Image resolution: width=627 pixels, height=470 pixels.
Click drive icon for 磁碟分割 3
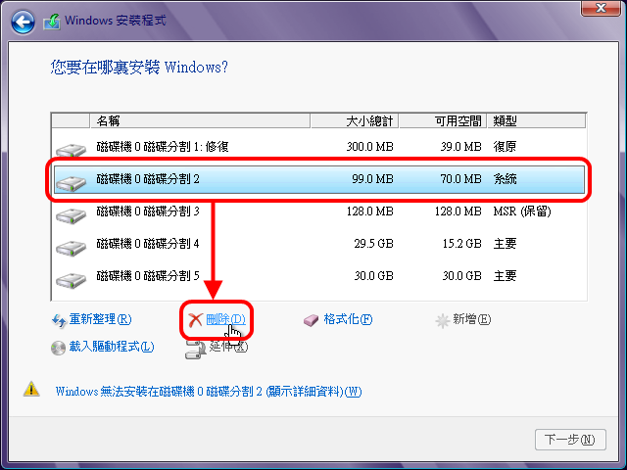tap(71, 215)
